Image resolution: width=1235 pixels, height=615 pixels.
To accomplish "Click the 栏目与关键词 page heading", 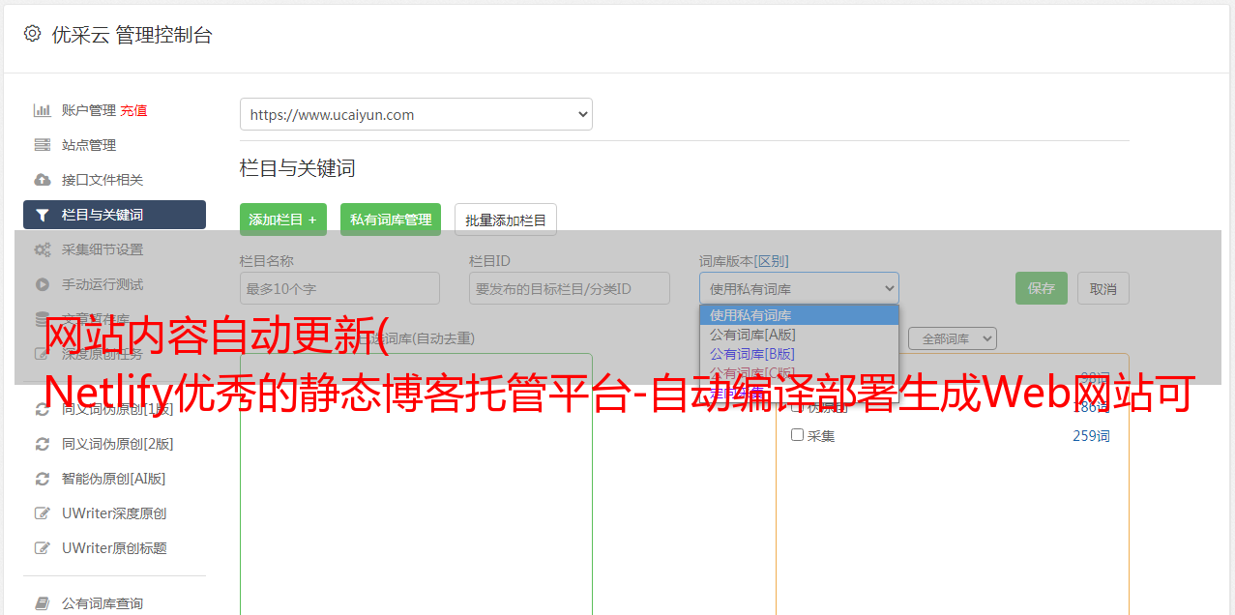I will click(x=298, y=168).
